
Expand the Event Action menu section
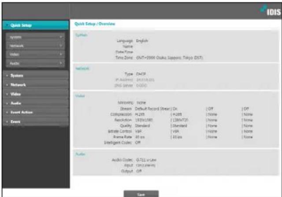35,112
